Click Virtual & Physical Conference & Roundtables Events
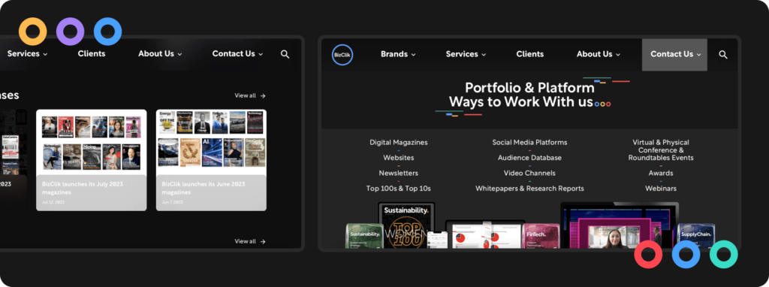This screenshot has height=287, width=769. [661, 150]
